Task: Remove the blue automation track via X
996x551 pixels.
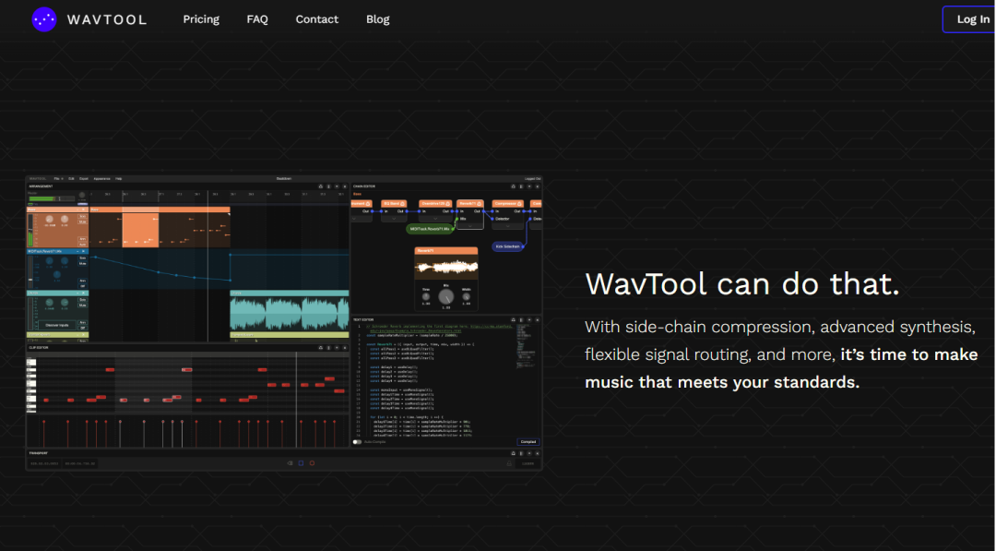Action: 83,251
